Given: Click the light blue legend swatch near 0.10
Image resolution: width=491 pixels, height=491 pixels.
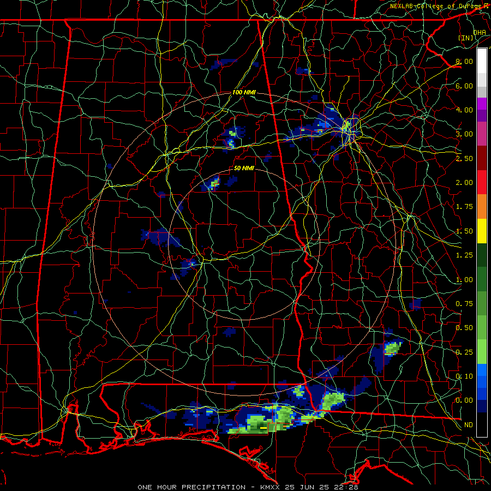Looking at the screenshot, I should point(482,370).
